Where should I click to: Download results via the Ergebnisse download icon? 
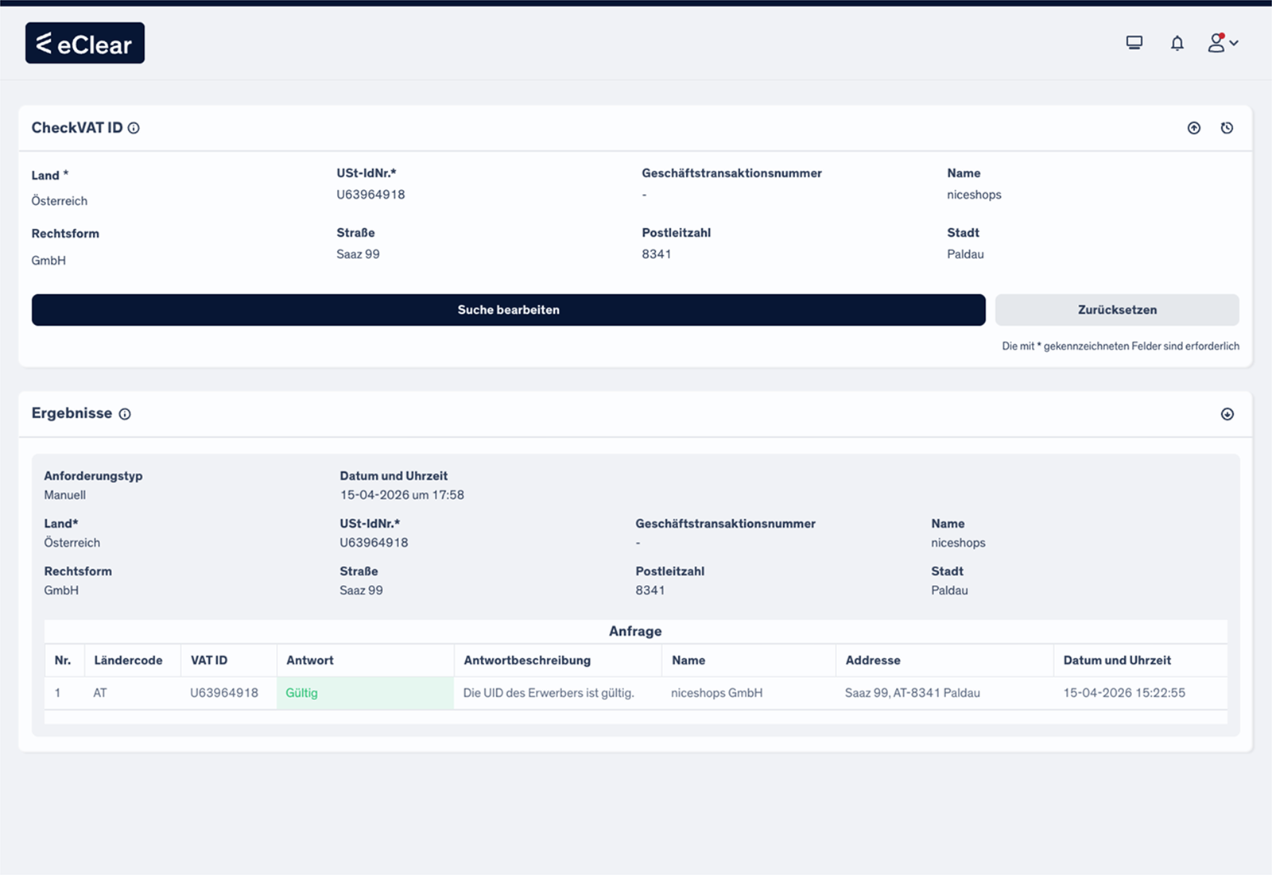1227,414
